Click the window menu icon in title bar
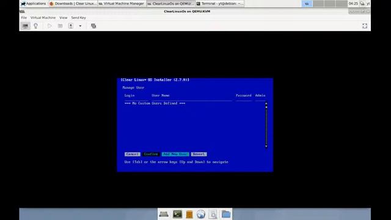 coord(22,12)
